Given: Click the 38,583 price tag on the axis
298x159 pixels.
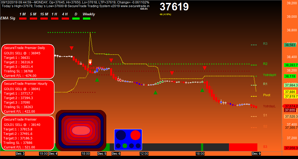Looking at the screenshot, I should pyautogui.click(x=290, y=45).
